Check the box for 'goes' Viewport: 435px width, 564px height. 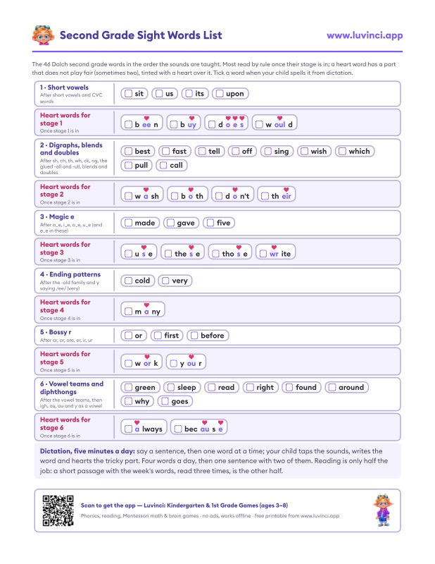point(165,401)
